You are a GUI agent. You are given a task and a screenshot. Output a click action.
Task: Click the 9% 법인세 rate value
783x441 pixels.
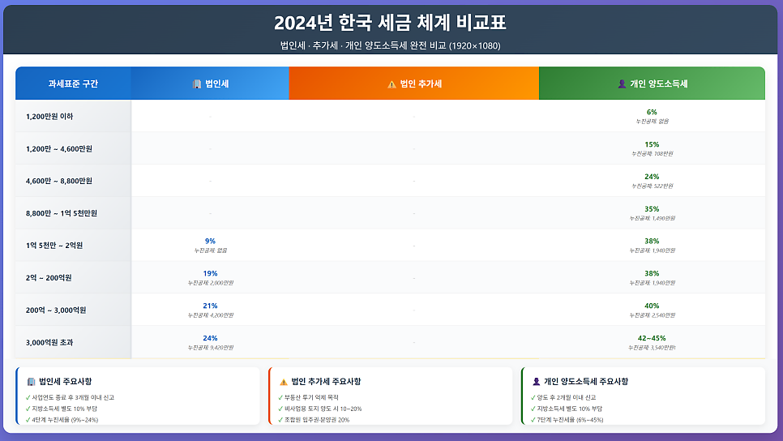(210, 241)
